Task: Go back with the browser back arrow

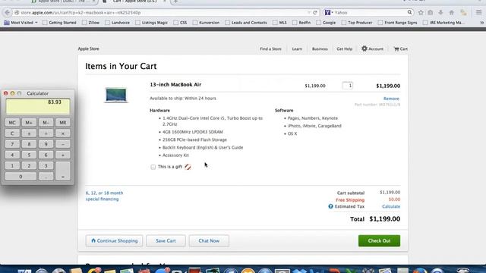Action: click(8, 13)
